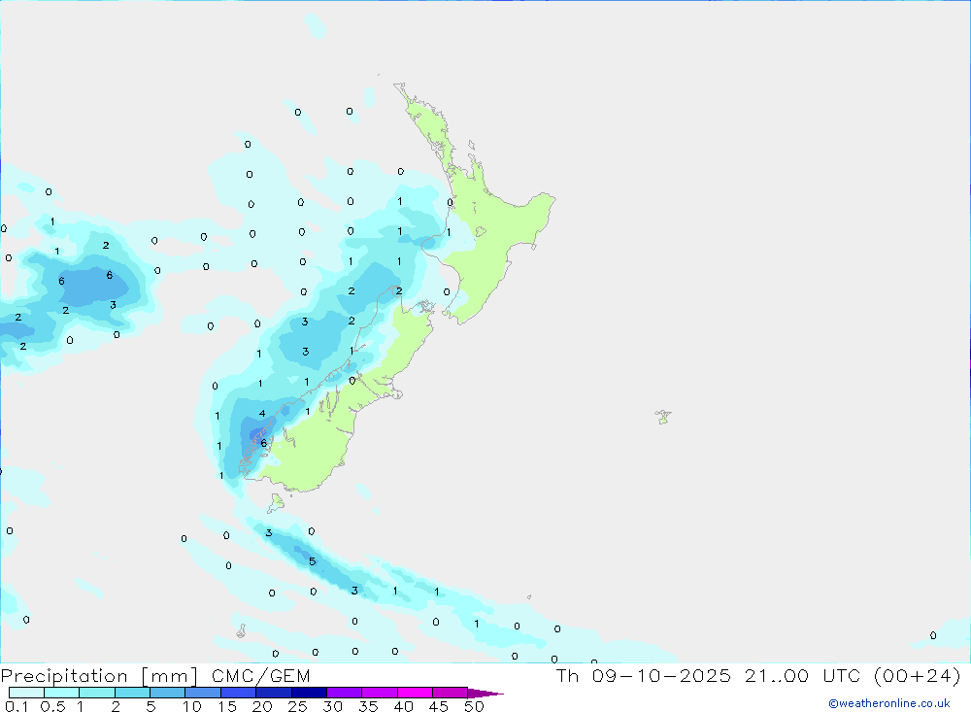Click the '25' colour scale label
The image size is (971, 712).
(x=298, y=706)
